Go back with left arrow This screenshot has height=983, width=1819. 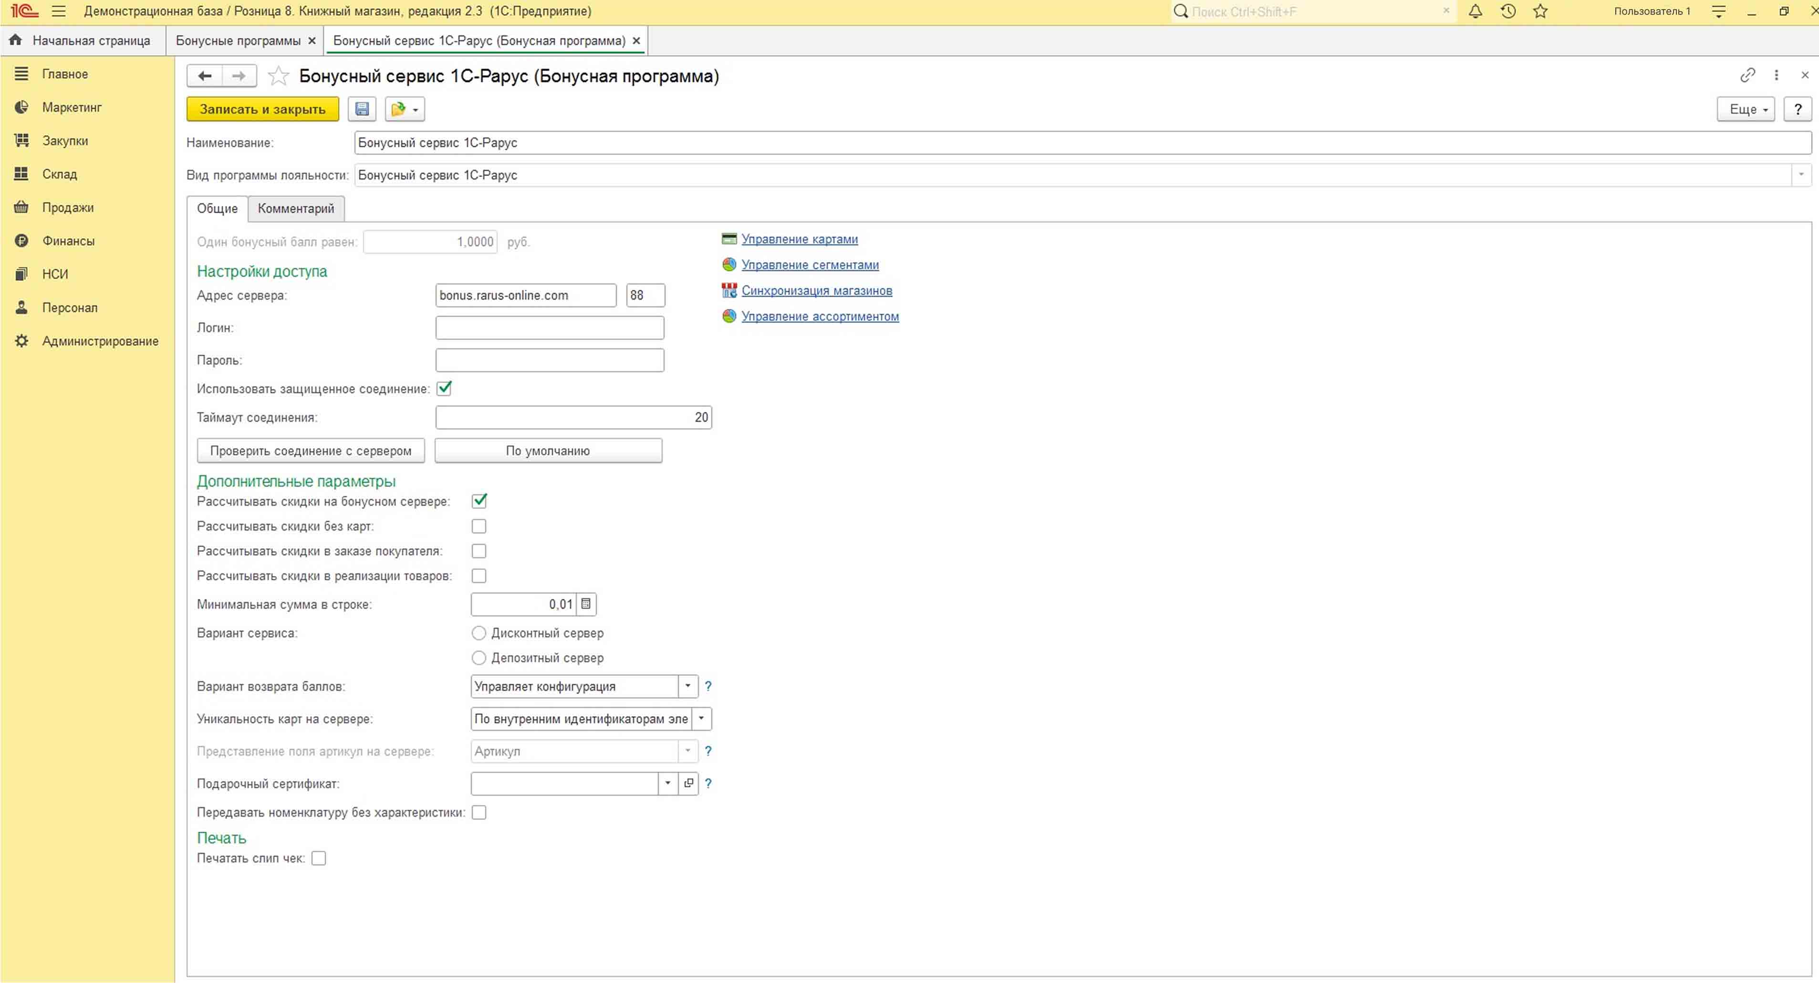point(205,75)
